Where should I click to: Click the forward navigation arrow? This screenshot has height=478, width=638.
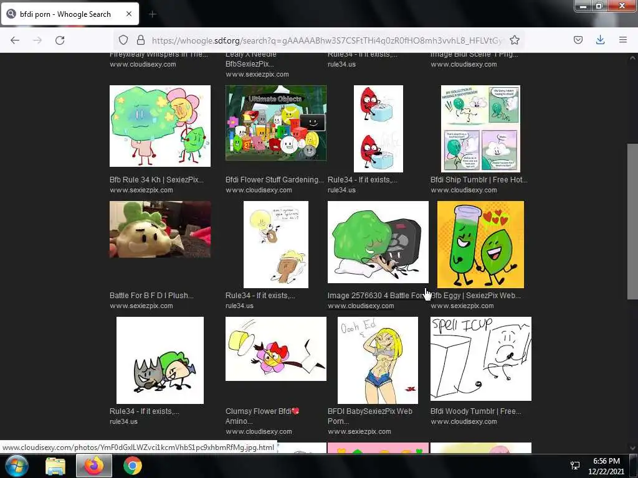(37, 40)
